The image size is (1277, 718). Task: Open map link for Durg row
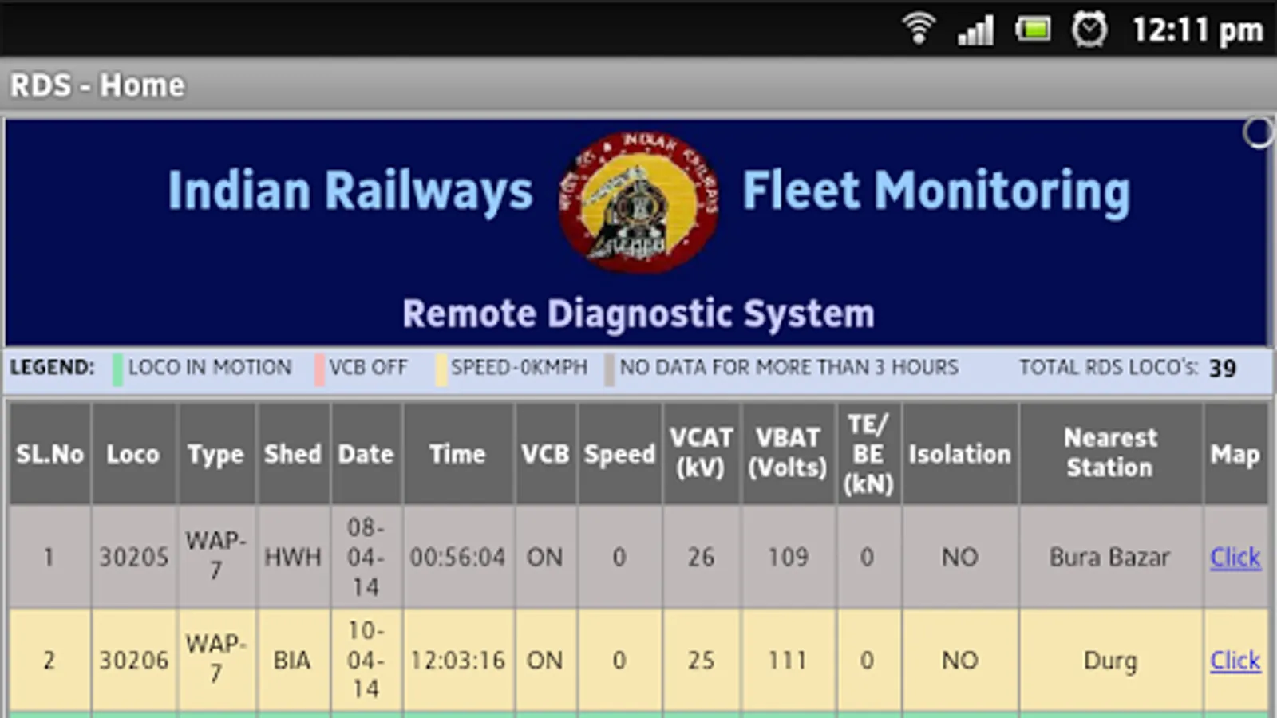coord(1235,660)
